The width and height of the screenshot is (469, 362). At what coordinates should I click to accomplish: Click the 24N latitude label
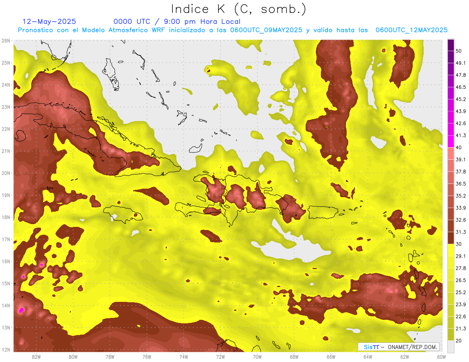6,85
